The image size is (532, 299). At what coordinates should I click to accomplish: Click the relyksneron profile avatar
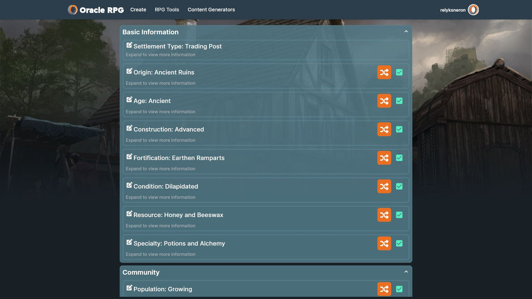tap(473, 10)
